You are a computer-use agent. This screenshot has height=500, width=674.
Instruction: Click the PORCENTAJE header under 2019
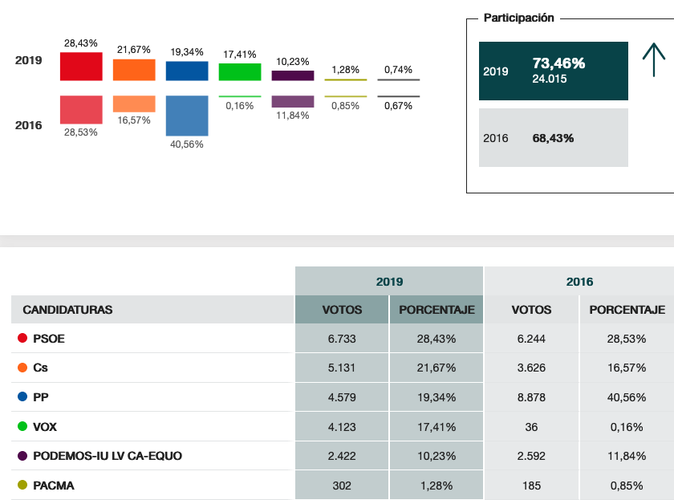[x=436, y=310]
